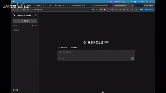Search workspaces with magnifier icon
166x93 pixels.
pos(30,26)
